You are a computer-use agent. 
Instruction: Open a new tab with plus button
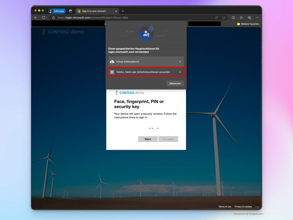[123, 11]
